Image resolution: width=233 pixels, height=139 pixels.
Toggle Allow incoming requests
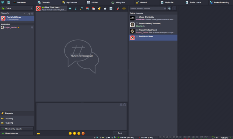pos(17,129)
